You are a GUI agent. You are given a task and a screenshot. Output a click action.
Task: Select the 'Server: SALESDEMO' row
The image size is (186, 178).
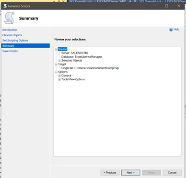[x=75, y=53]
